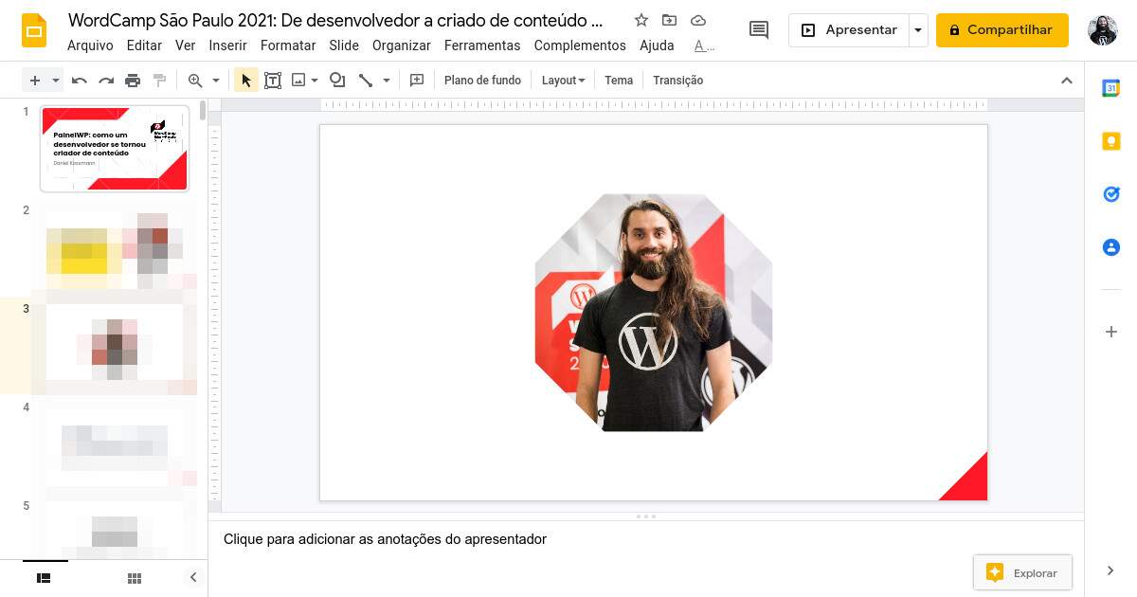
Task: Select the line tool
Action: [366, 81]
